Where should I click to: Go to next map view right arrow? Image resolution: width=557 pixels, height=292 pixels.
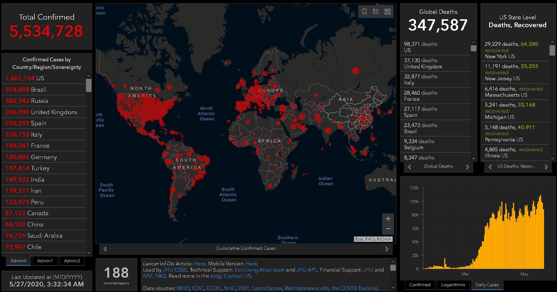pos(387,249)
